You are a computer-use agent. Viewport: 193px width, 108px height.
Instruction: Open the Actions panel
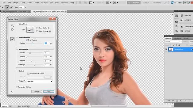point(186,20)
